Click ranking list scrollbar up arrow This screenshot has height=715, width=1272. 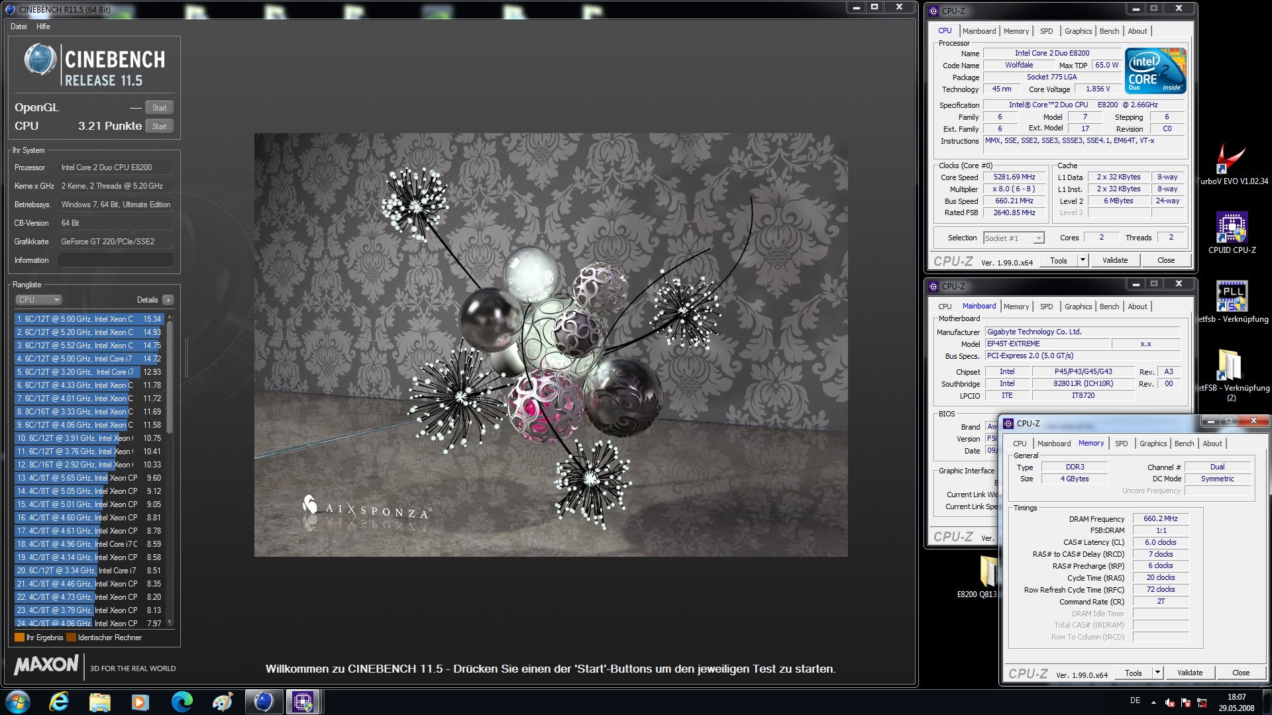tap(170, 317)
